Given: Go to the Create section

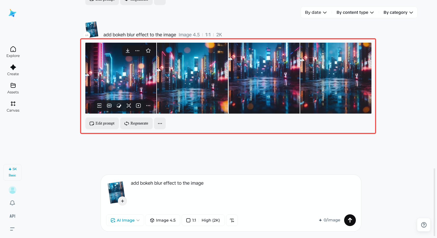Looking at the screenshot, I should (x=13, y=70).
